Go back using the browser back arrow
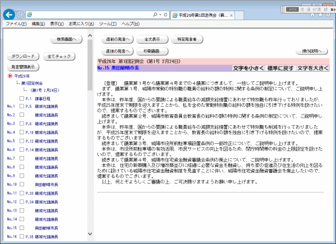The width and height of the screenshot is (336, 244). pyautogui.click(x=9, y=15)
